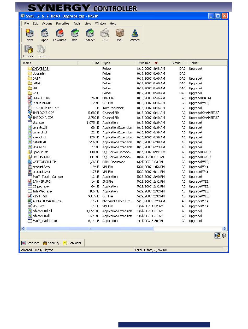Sort by the Type column header
Screen dimensions: 248x329
coord(118,63)
